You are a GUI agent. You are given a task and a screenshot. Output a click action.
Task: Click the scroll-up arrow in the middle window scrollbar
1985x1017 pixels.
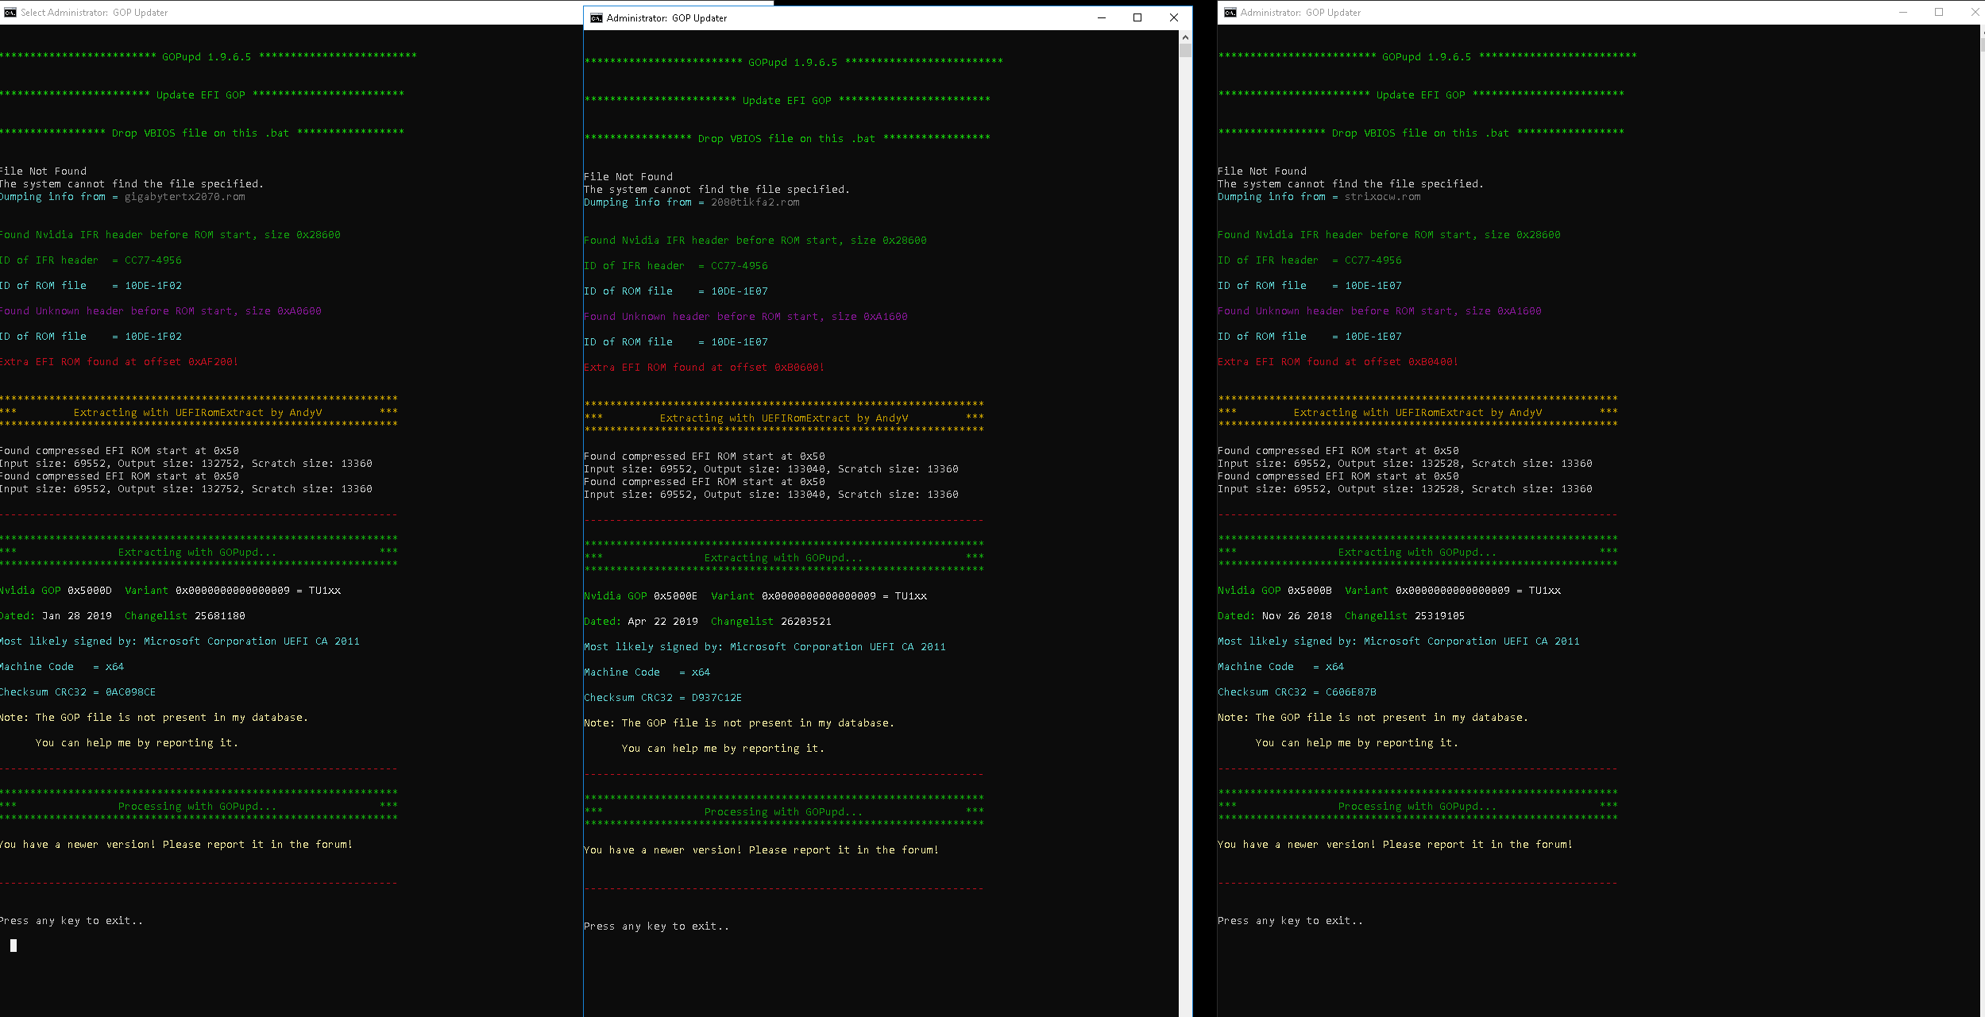pos(1185,37)
